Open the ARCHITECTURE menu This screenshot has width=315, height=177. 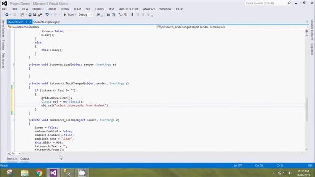129,9
